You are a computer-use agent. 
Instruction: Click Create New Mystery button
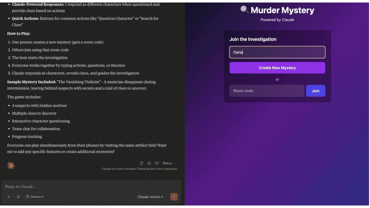(277, 68)
